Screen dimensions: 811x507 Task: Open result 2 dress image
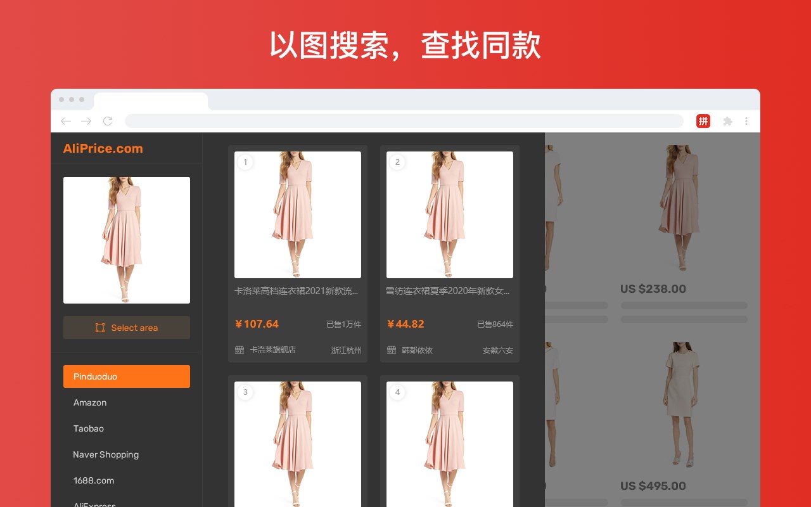pos(450,215)
